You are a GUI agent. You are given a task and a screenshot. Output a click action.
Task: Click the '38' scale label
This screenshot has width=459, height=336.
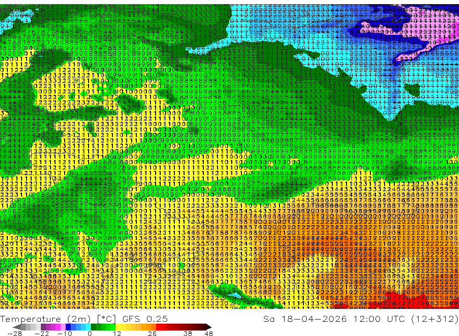point(187,334)
